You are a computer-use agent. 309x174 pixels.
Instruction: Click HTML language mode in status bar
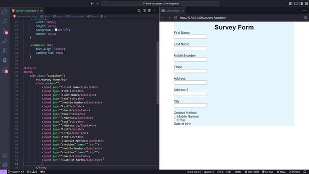point(238,172)
